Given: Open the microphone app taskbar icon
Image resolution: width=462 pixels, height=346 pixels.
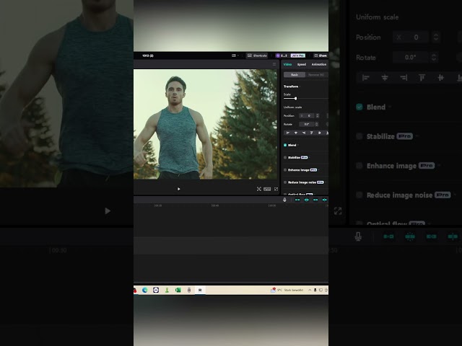Looking at the screenshot, I should pyautogui.click(x=189, y=290).
